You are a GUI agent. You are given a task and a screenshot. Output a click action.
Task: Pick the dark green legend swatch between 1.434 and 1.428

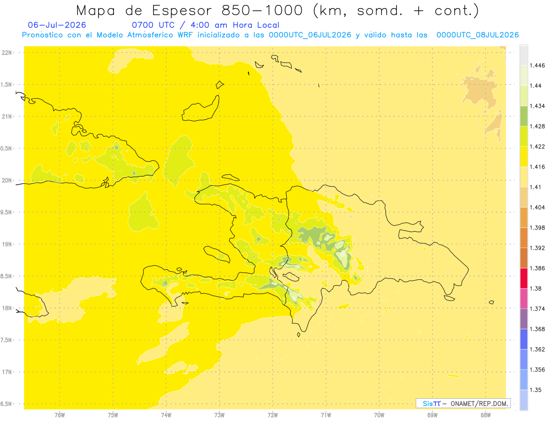click(x=524, y=116)
